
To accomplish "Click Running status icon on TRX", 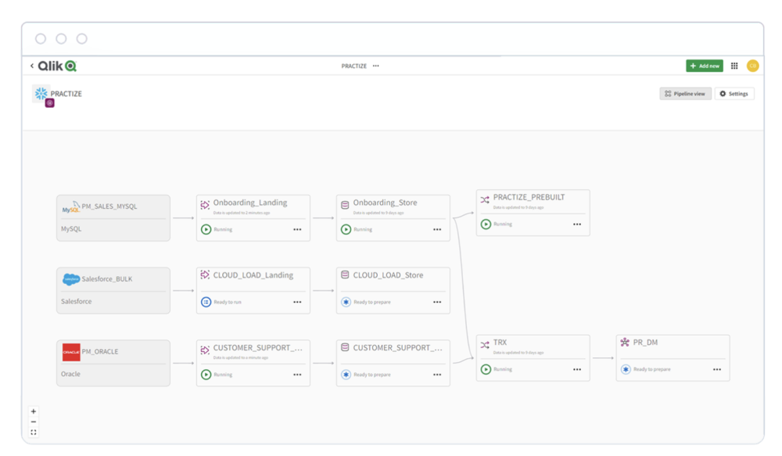I will point(486,369).
